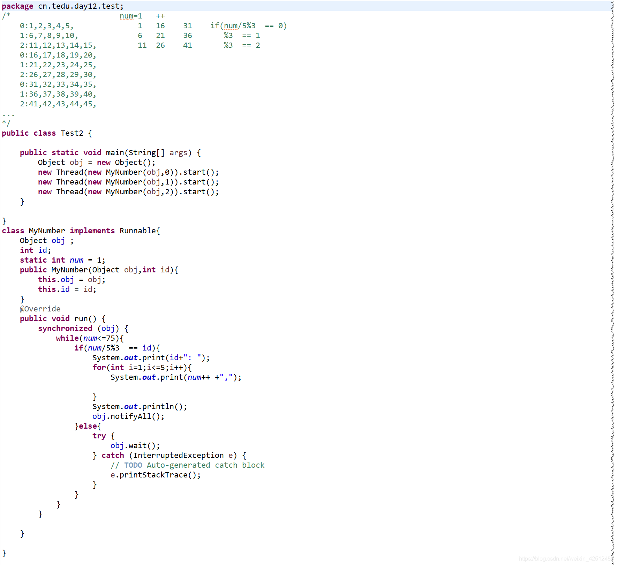Screen dimensions: 617x565
Task: Click 'Object obj = new Object();' line
Action: point(97,162)
